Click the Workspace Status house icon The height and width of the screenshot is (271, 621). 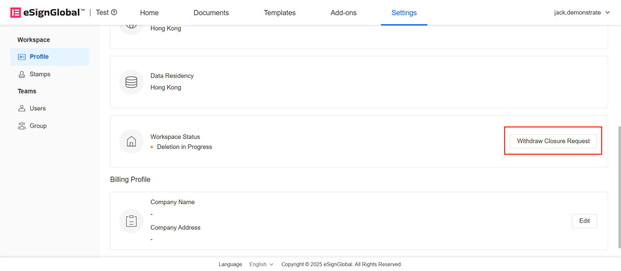[131, 141]
